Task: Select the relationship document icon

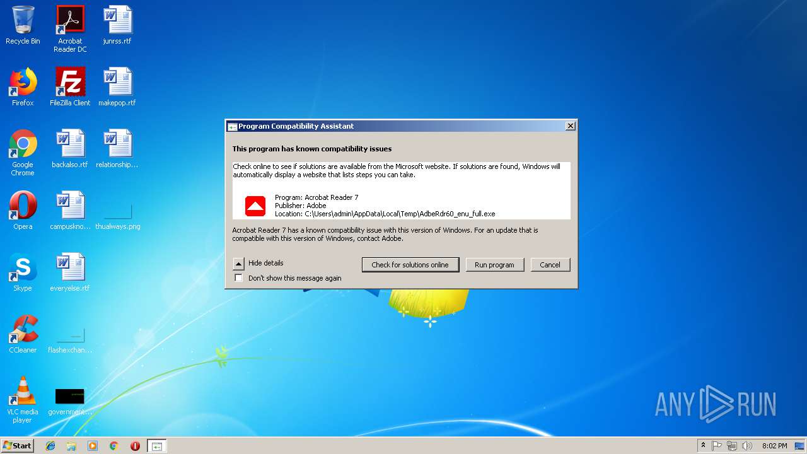Action: tap(117, 149)
